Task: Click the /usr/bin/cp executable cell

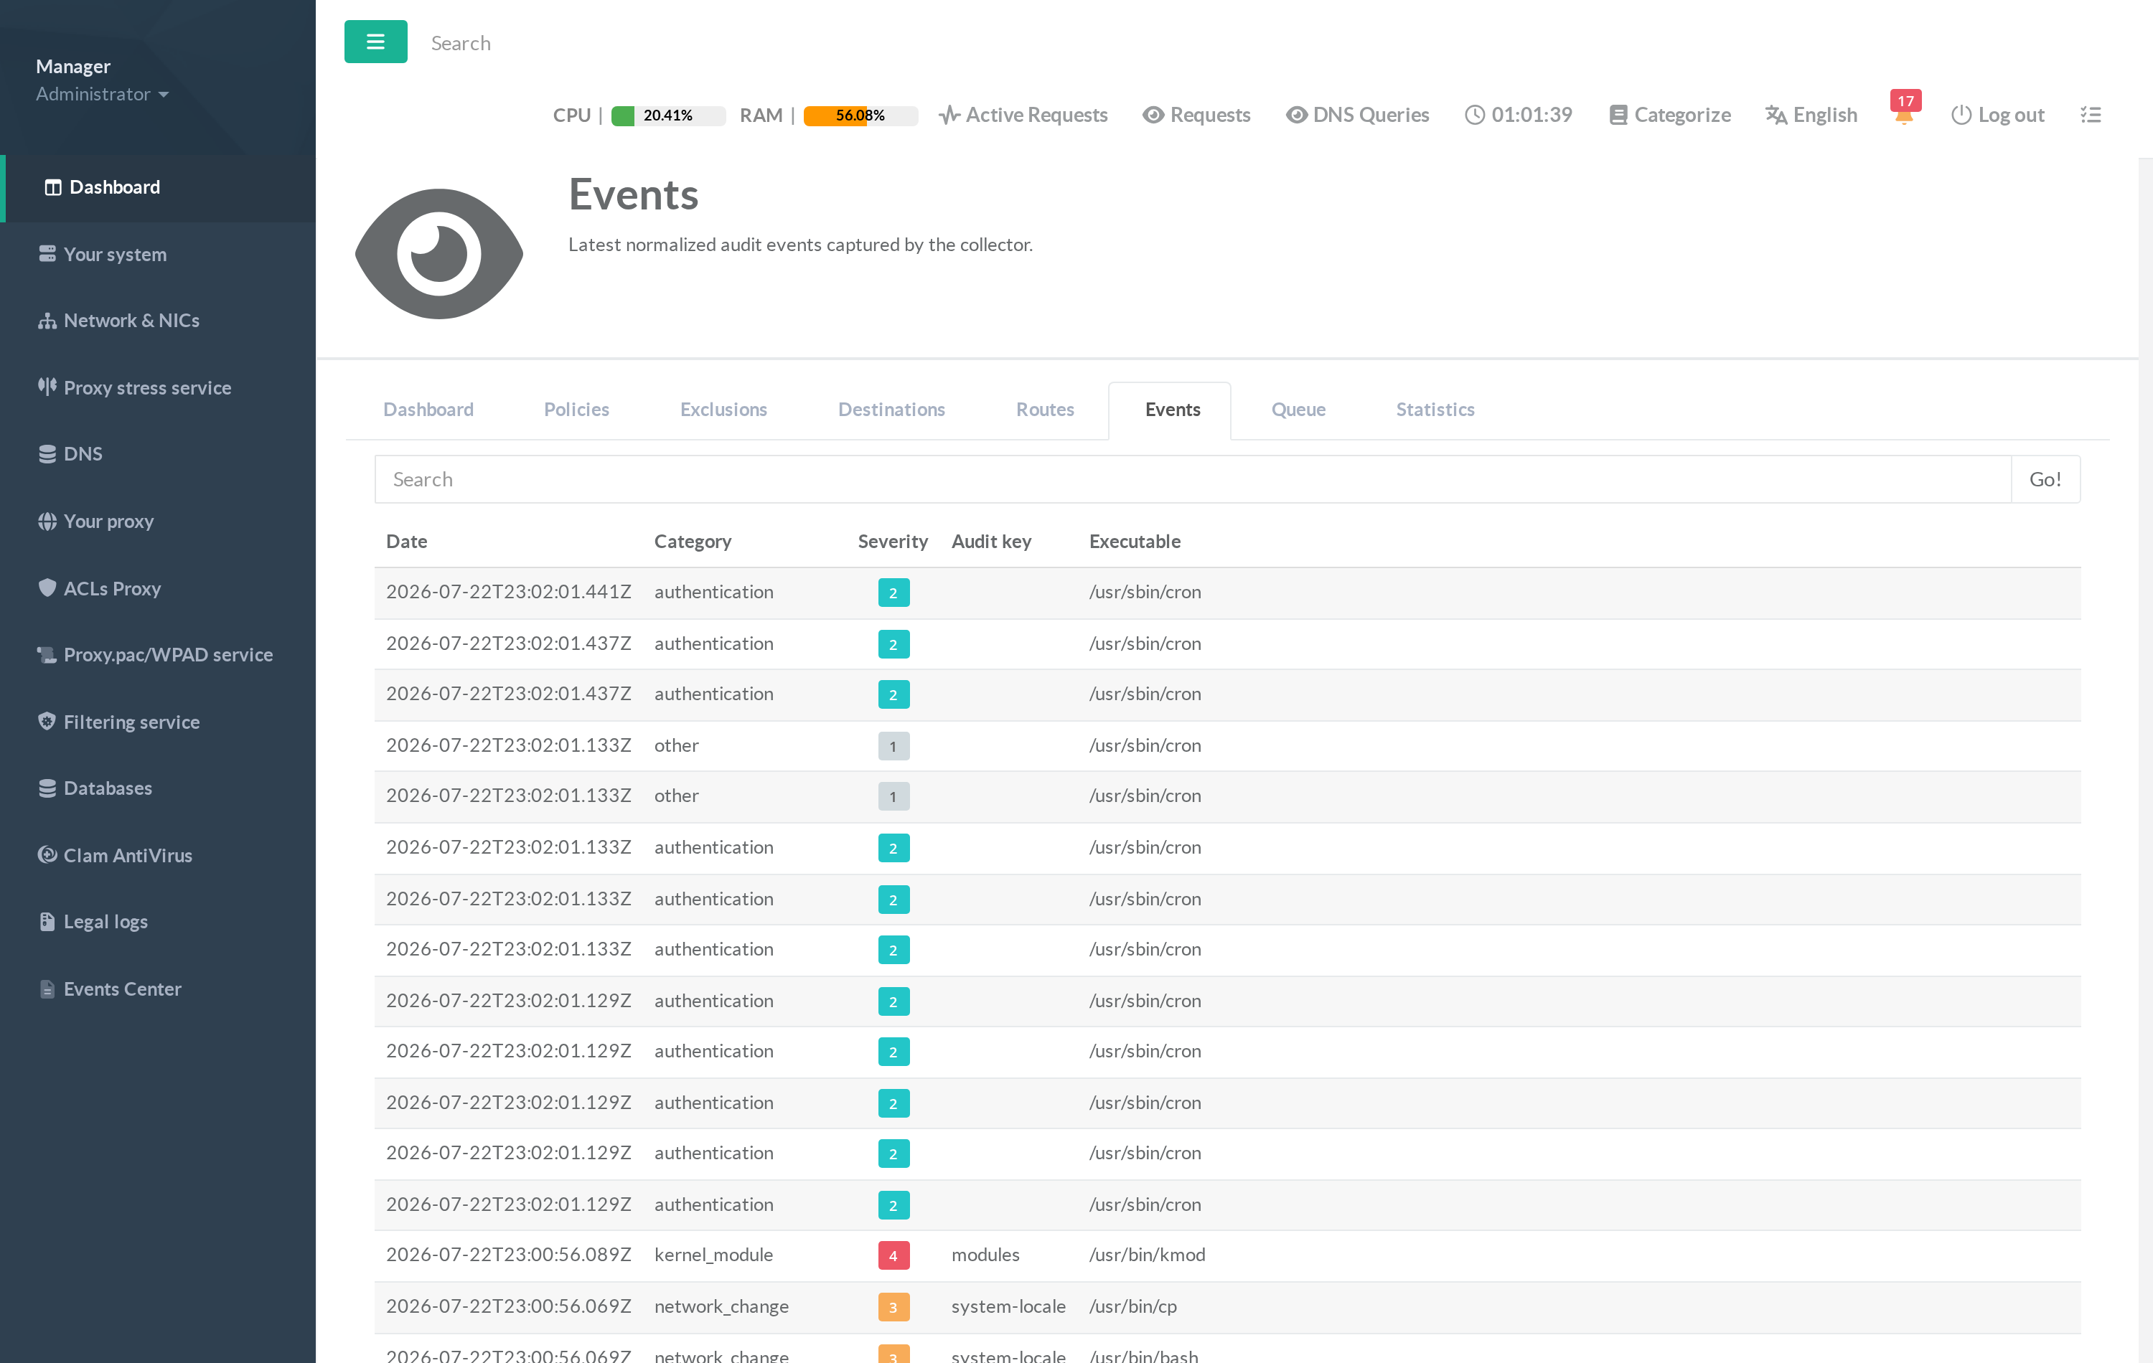Action: point(1132,1307)
